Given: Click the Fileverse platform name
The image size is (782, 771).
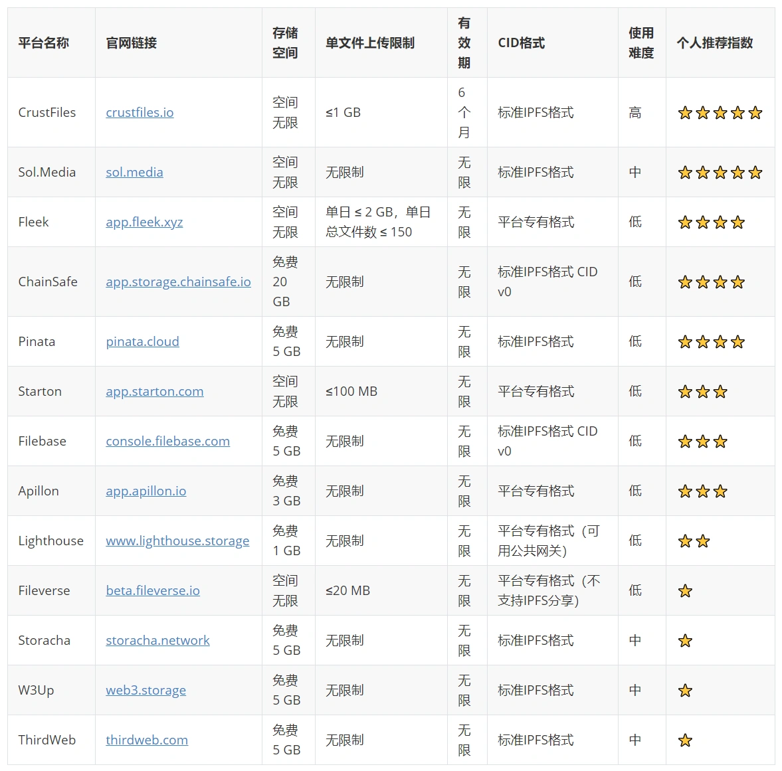Looking at the screenshot, I should point(44,591).
